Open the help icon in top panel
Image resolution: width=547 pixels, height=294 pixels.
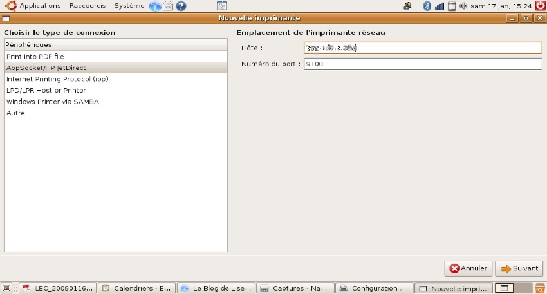[181, 6]
